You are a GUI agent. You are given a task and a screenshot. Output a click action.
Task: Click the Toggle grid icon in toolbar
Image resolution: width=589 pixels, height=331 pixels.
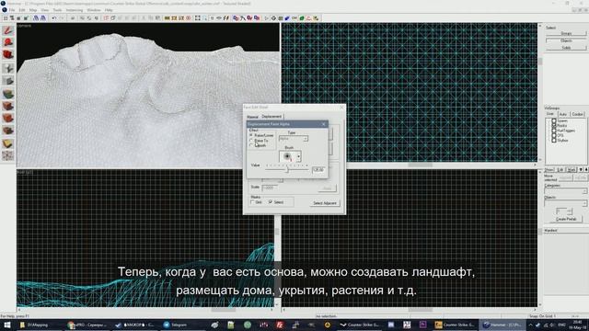(6, 18)
